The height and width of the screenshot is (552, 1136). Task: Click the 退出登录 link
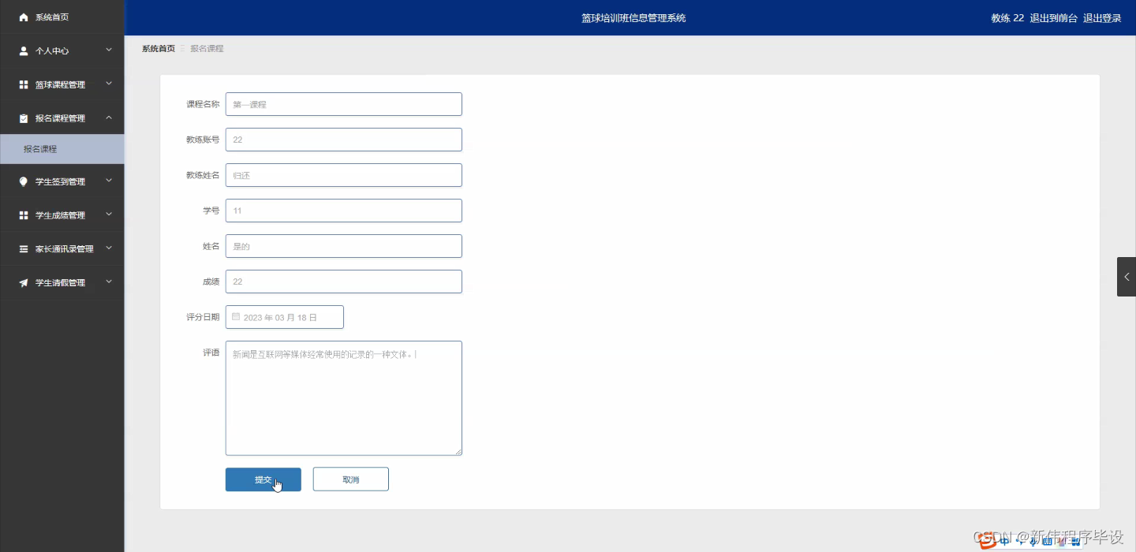click(1102, 18)
